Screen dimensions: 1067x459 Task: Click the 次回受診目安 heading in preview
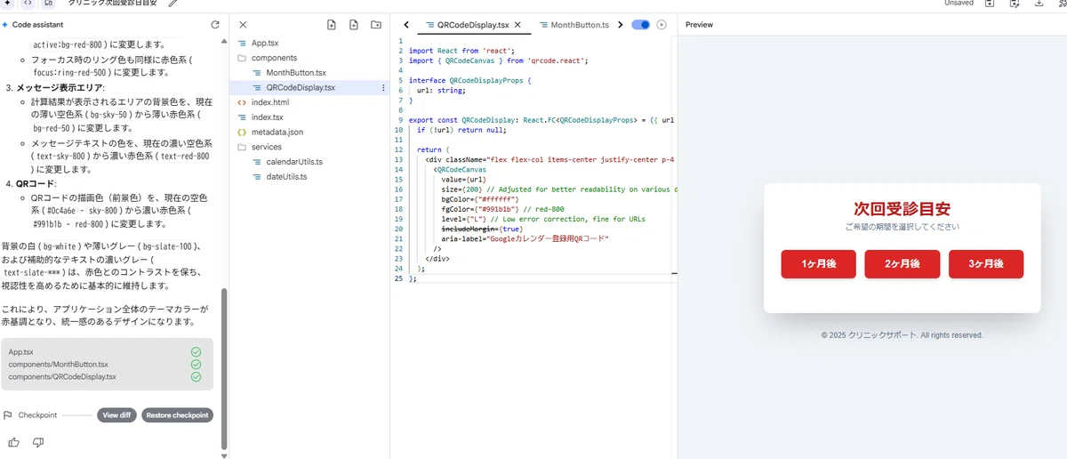click(902, 209)
